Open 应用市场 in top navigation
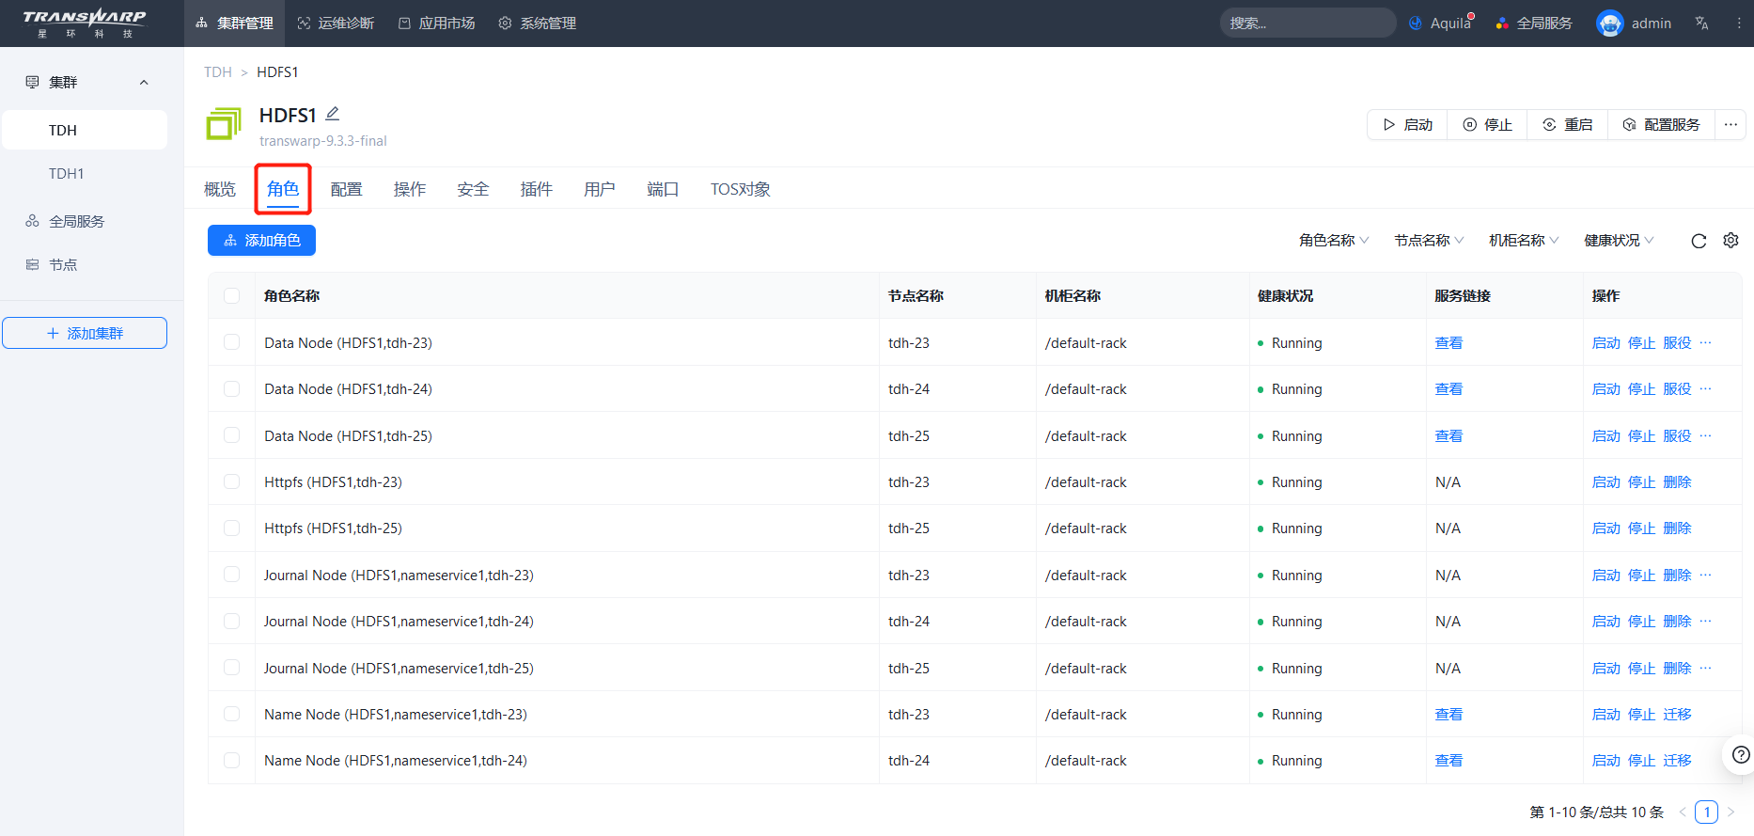This screenshot has height=836, width=1754. (x=436, y=24)
